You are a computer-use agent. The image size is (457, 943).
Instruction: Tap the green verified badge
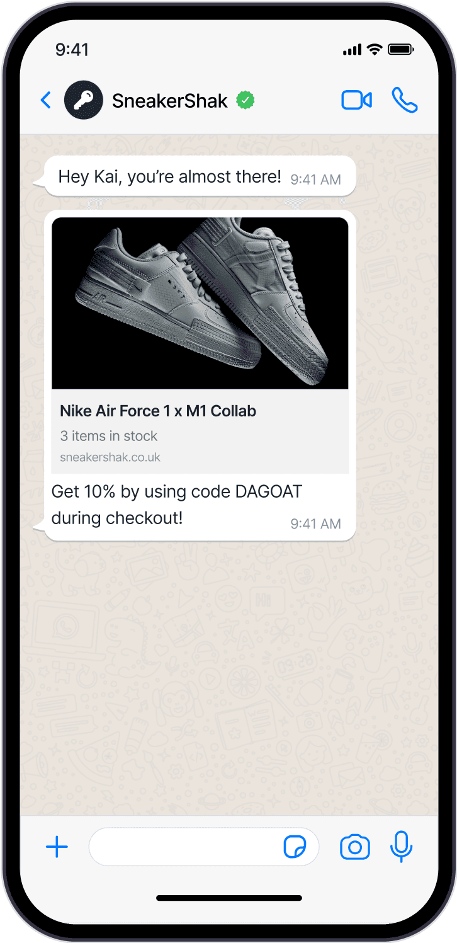pos(245,100)
